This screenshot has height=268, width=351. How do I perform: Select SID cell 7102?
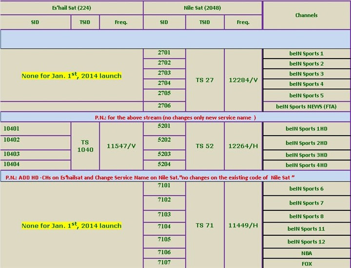(164, 203)
